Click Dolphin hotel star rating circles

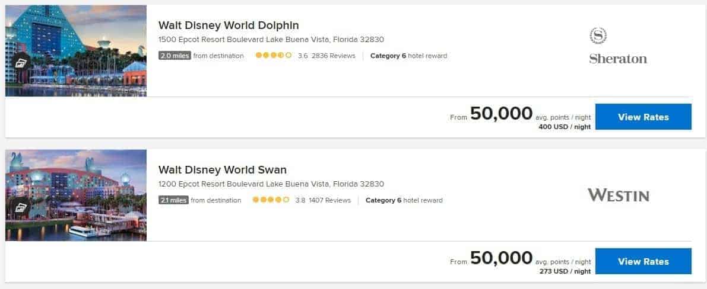pos(273,56)
